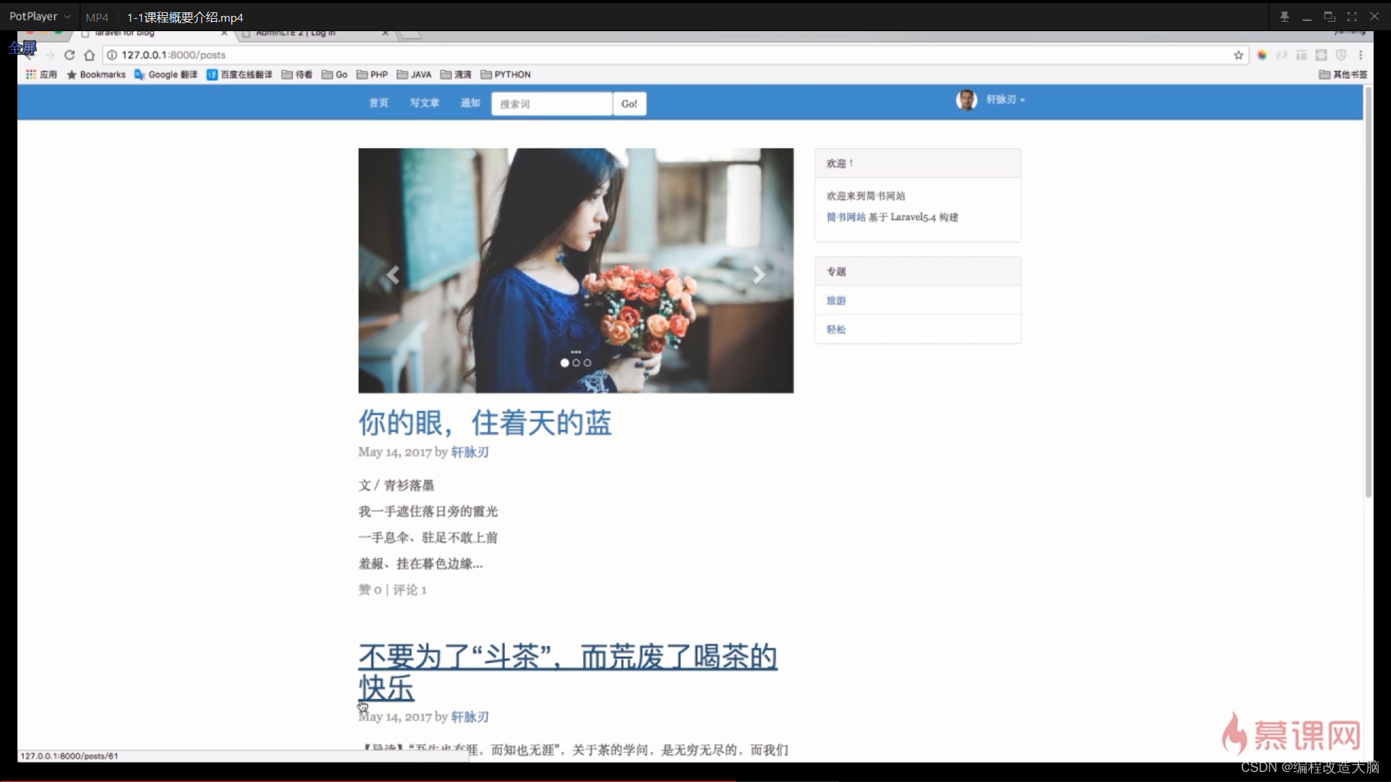This screenshot has height=782, width=1391.
Task: Open the Chrome three-dot menu
Action: click(x=1361, y=55)
